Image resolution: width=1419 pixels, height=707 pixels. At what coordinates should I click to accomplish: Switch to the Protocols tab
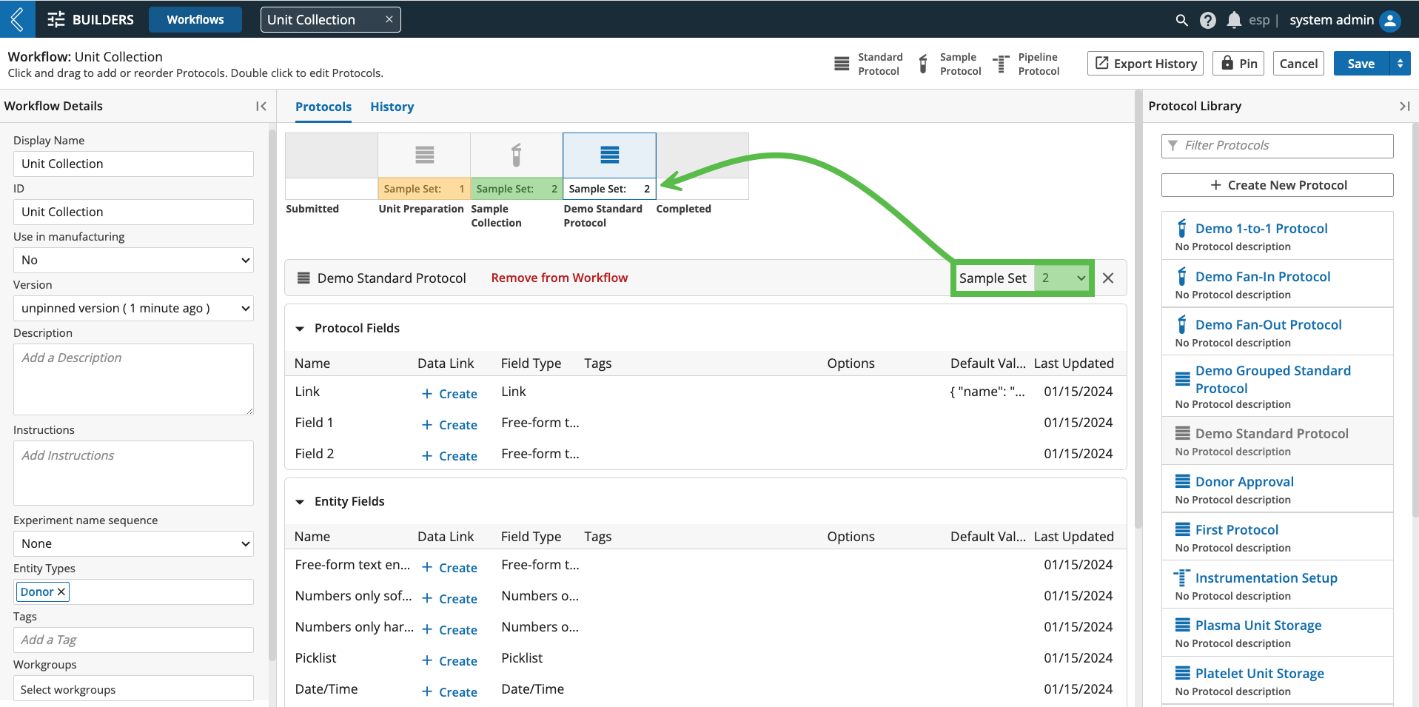323,107
